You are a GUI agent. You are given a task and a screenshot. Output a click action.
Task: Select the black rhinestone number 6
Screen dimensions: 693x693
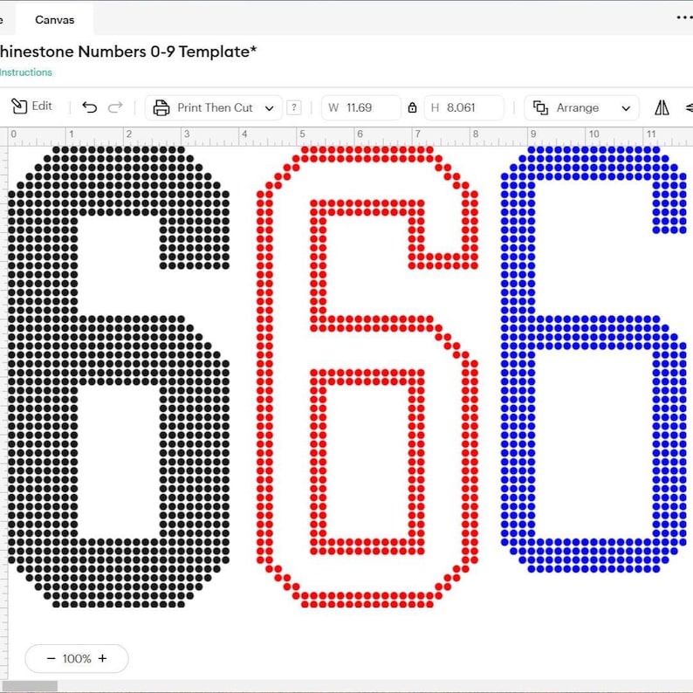tap(119, 376)
